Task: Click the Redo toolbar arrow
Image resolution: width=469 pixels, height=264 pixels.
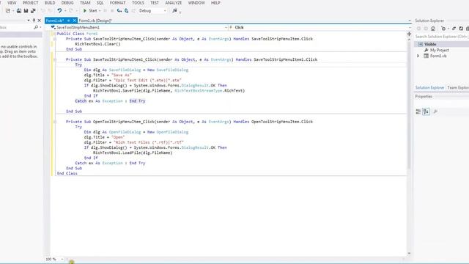Action: pyautogui.click(x=71, y=11)
